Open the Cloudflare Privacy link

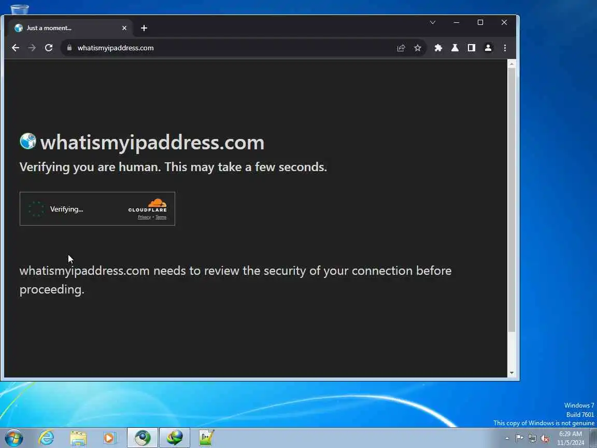point(144,217)
